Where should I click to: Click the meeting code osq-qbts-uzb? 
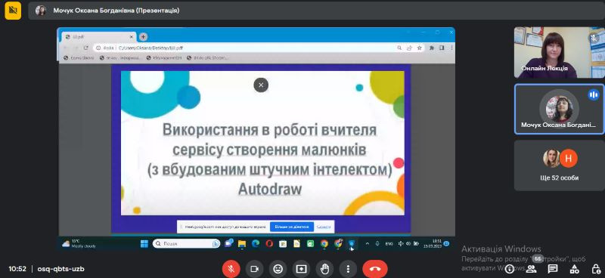click(61, 269)
